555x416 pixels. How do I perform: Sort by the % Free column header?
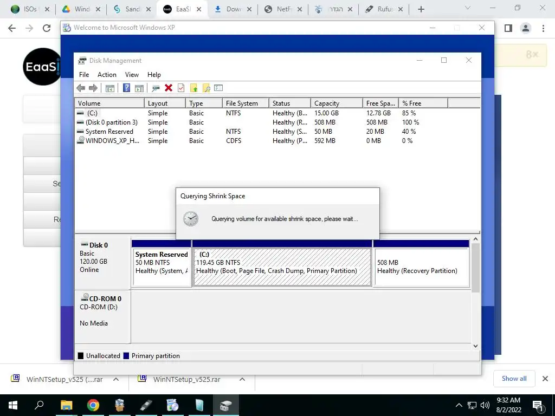coord(423,103)
